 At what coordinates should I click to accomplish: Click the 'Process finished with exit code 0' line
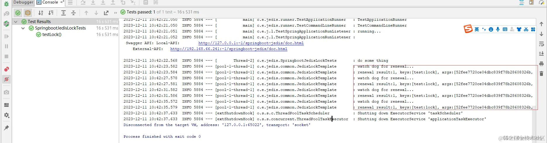[162, 137]
